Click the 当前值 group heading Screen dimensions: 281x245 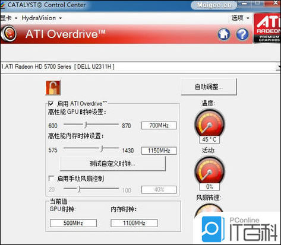pyautogui.click(x=58, y=202)
